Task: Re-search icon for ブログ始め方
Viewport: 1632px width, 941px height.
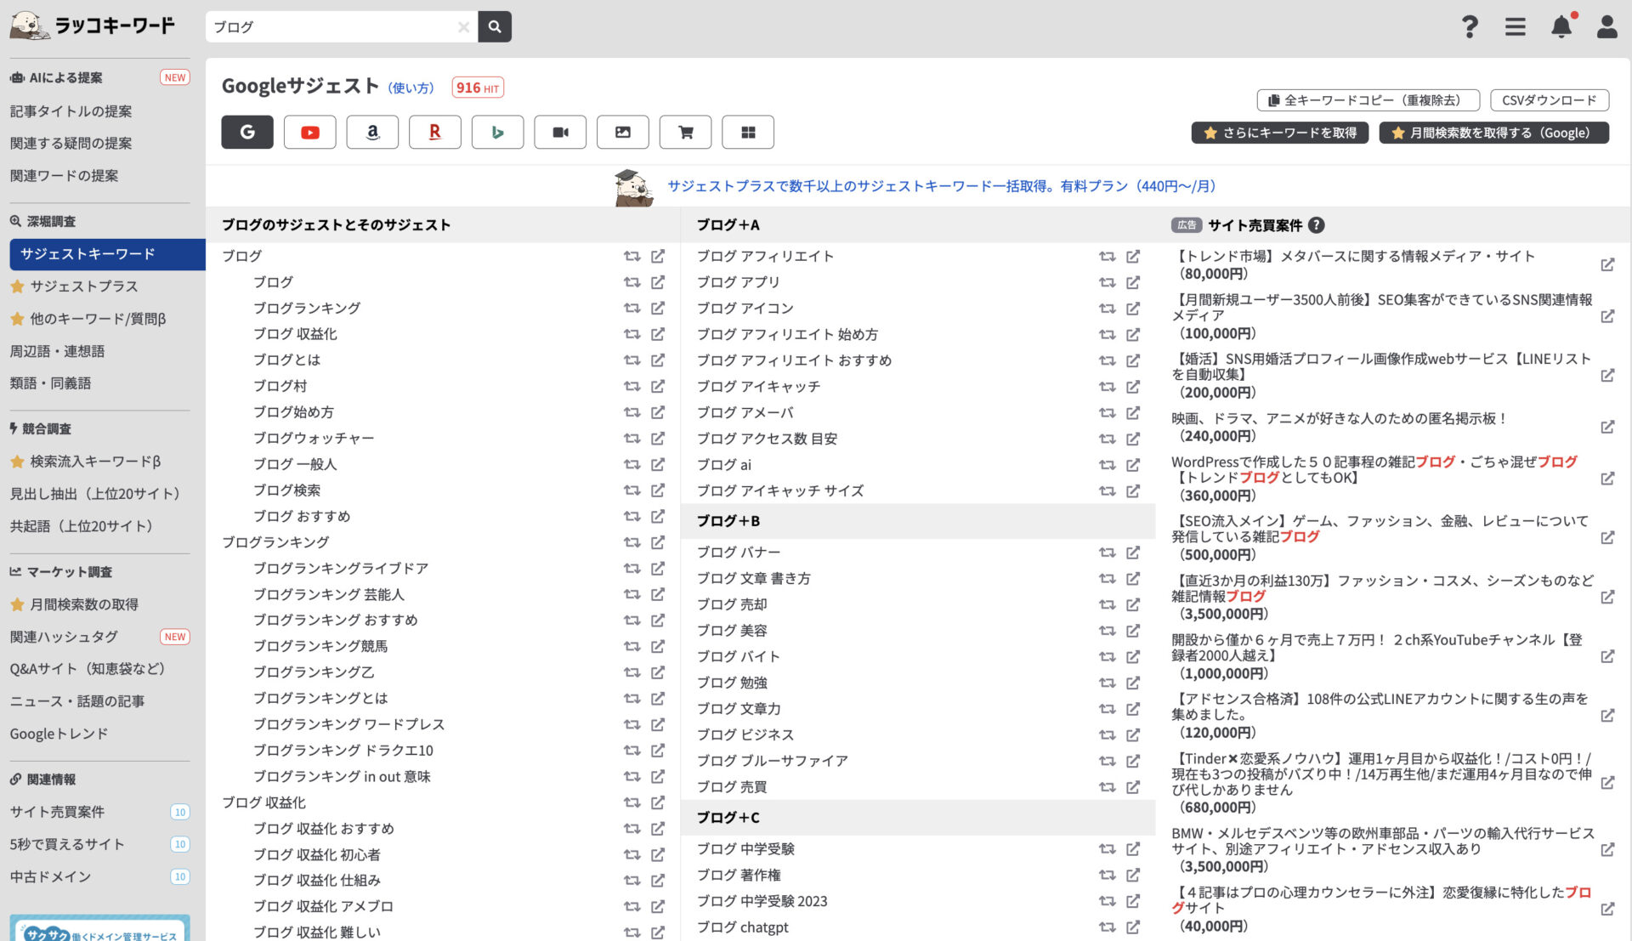Action: 632,412
